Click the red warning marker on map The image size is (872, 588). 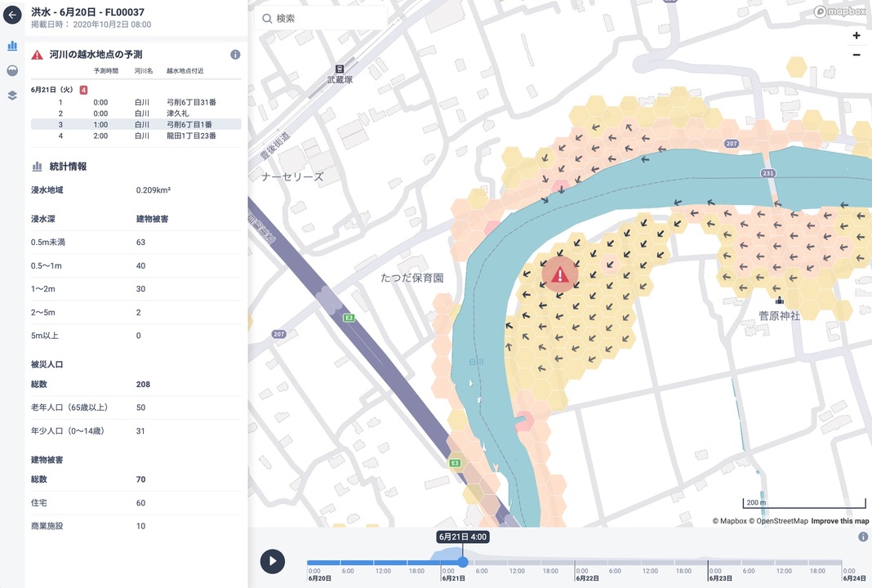[560, 275]
